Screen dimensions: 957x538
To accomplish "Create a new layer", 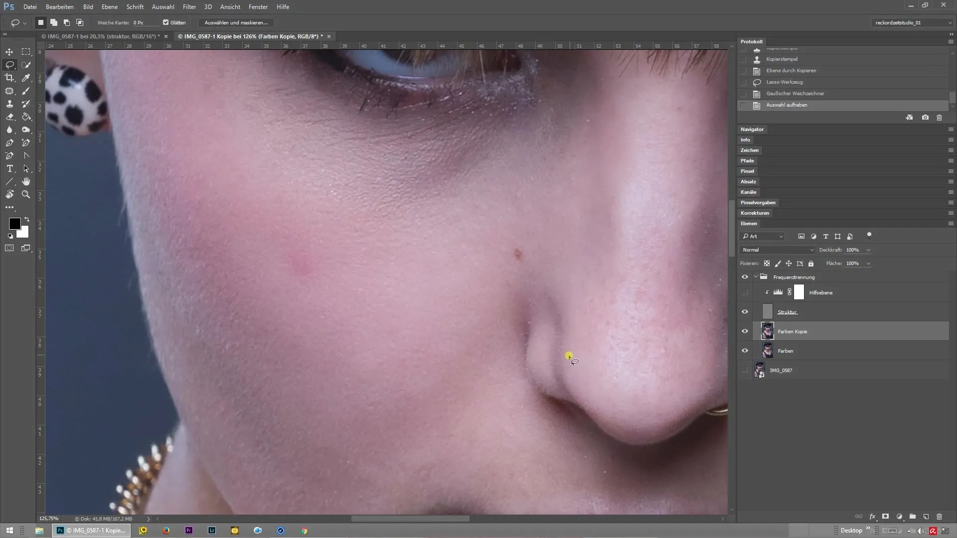I will (x=926, y=517).
